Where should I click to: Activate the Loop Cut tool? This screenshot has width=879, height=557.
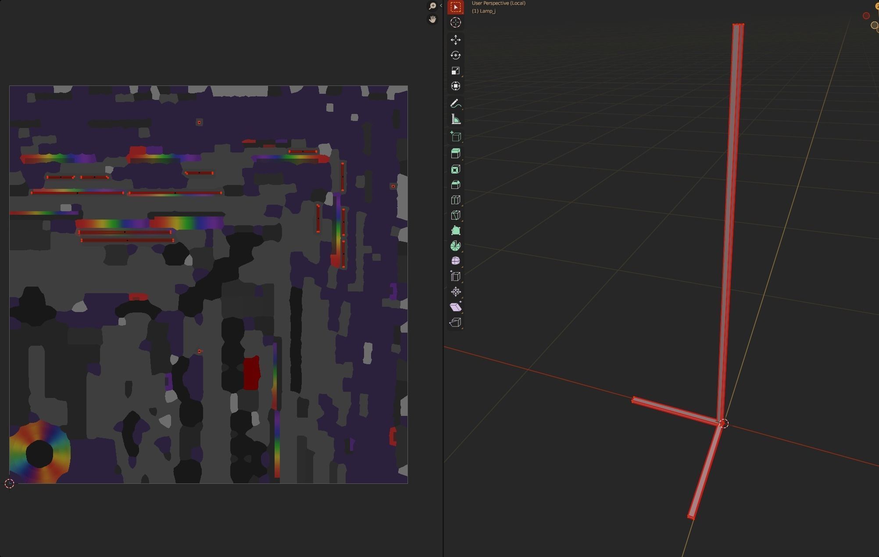455,200
